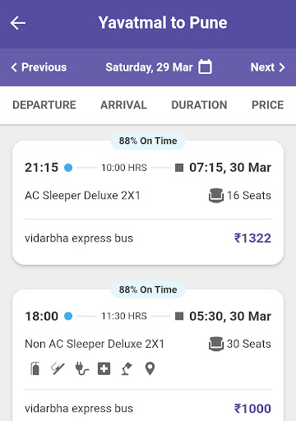
Task: Tap the ₹1000 price on second bus
Action: click(252, 409)
